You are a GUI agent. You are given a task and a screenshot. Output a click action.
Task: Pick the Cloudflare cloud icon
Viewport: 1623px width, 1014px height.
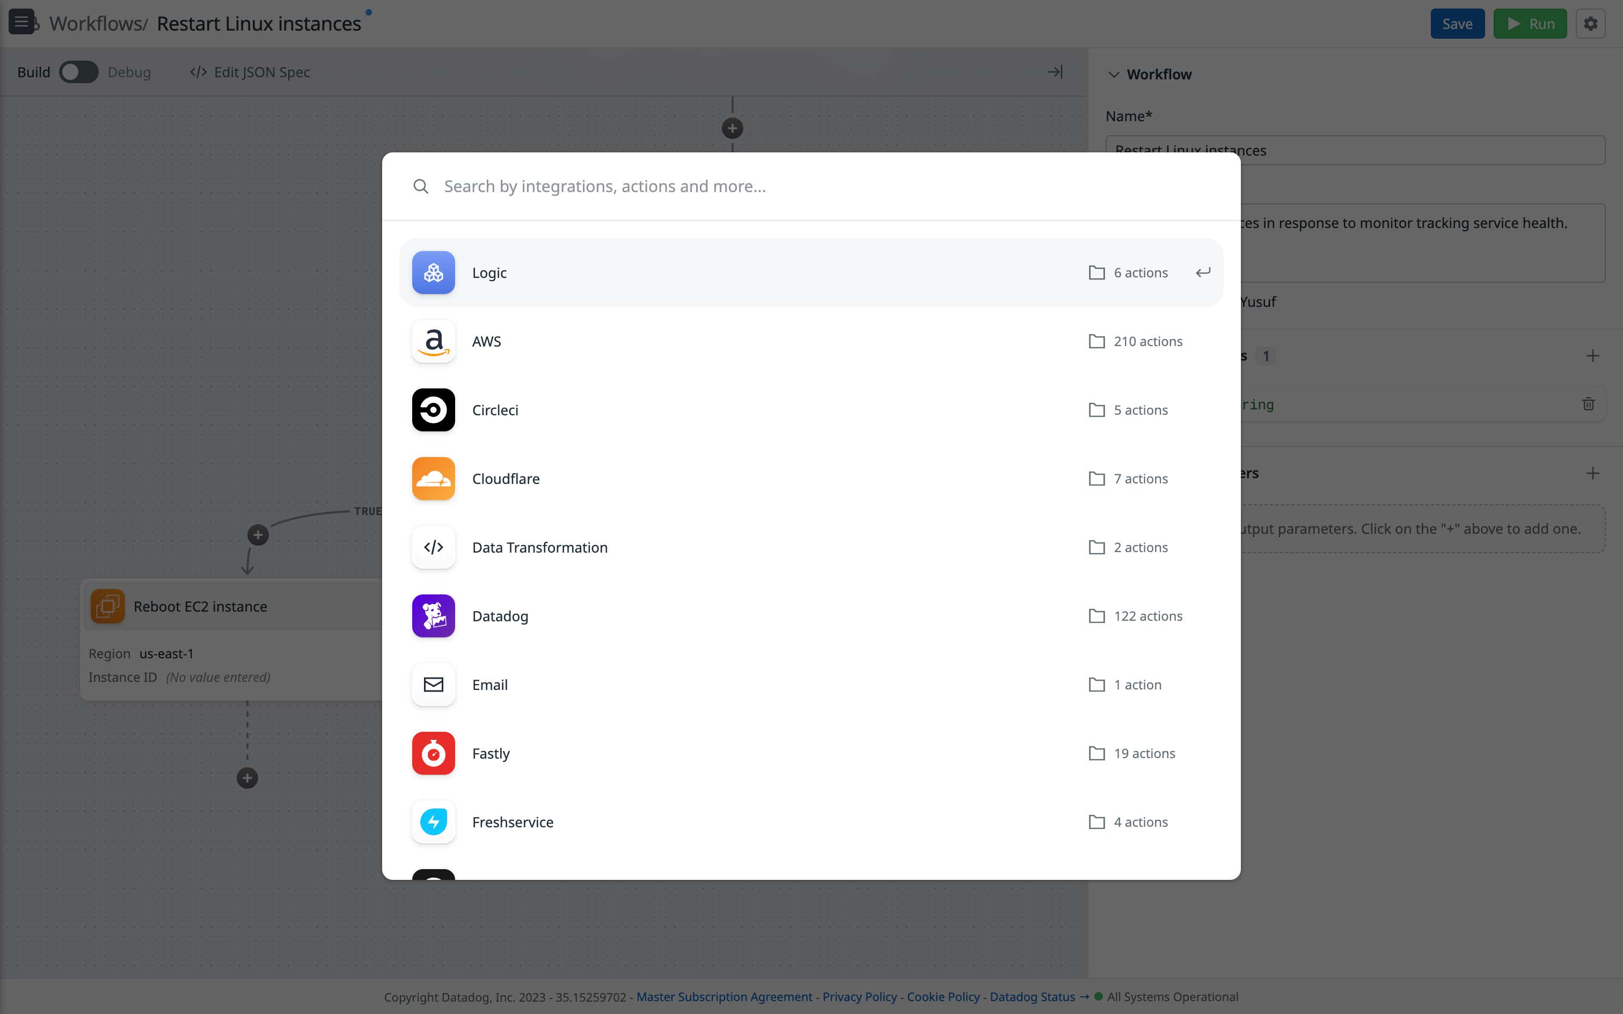tap(433, 479)
